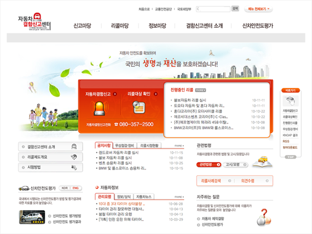Open article '봄철 타이어 관리 요령'
312x234 pixels.
pyautogui.click(x=115, y=214)
